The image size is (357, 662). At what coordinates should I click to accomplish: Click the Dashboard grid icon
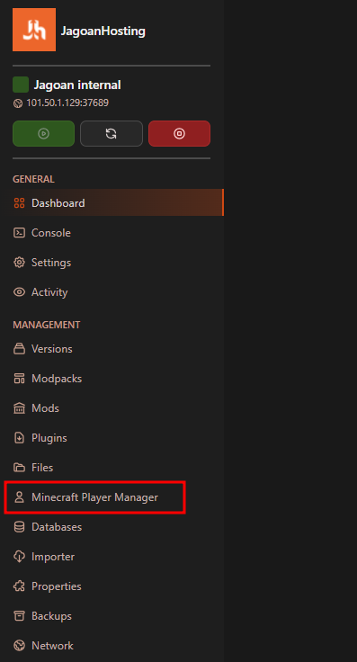click(x=20, y=203)
